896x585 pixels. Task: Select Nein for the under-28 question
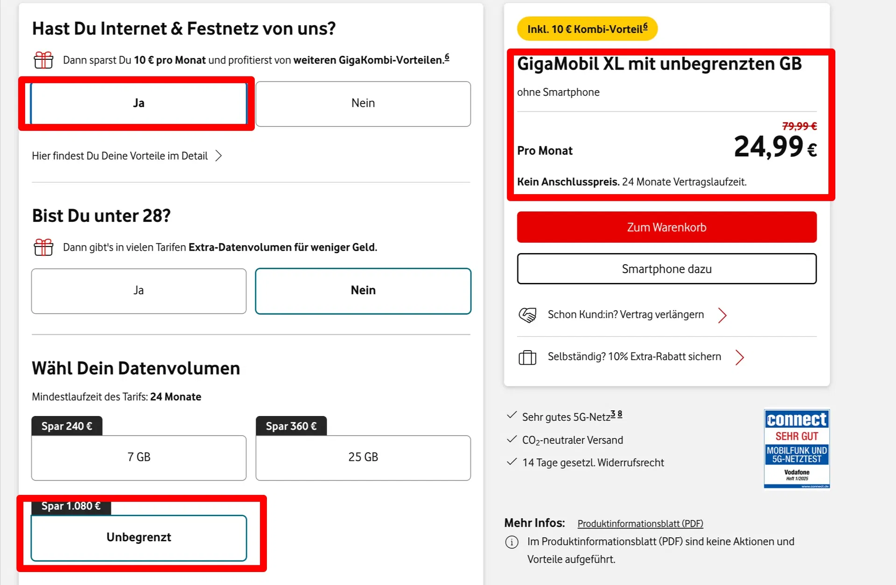[x=363, y=290]
